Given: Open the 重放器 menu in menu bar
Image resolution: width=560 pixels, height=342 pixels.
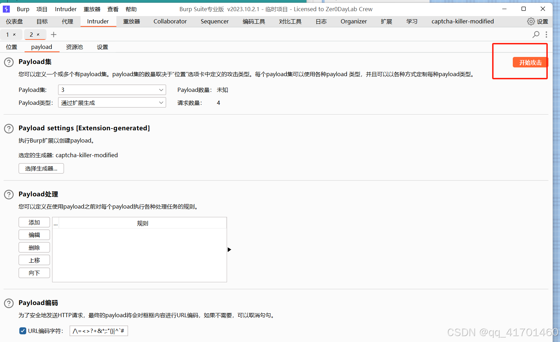Looking at the screenshot, I should 92,9.
